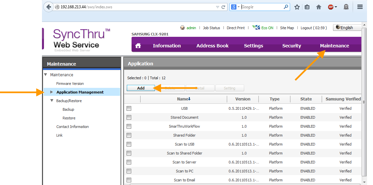373x185 pixels.
Task: Click the Detail button
Action: [200, 88]
